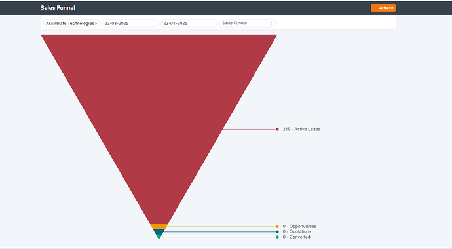The width and height of the screenshot is (452, 249).
Task: Click the blue Quotations funnel segment
Action: pos(159,232)
